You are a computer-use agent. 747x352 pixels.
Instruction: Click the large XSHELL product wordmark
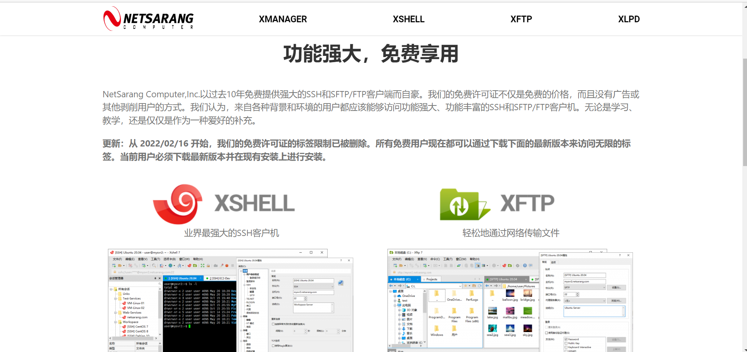pyautogui.click(x=254, y=204)
